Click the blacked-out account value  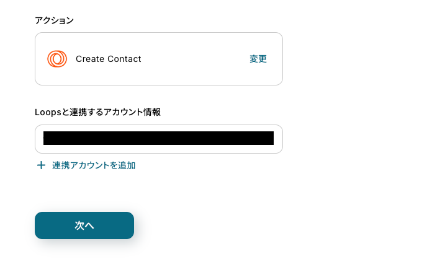coord(158,138)
